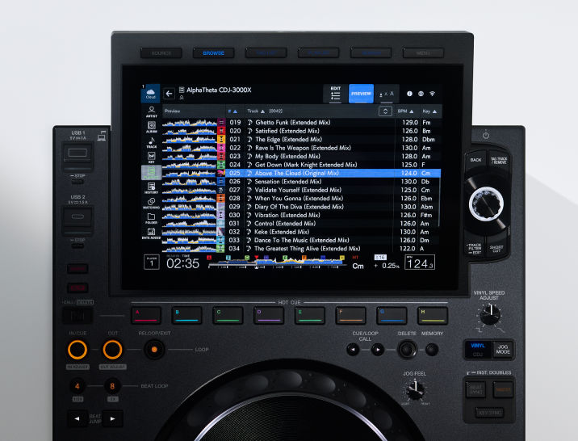Sort by the Track column header
This screenshot has width=578, height=441.
pyautogui.click(x=256, y=111)
